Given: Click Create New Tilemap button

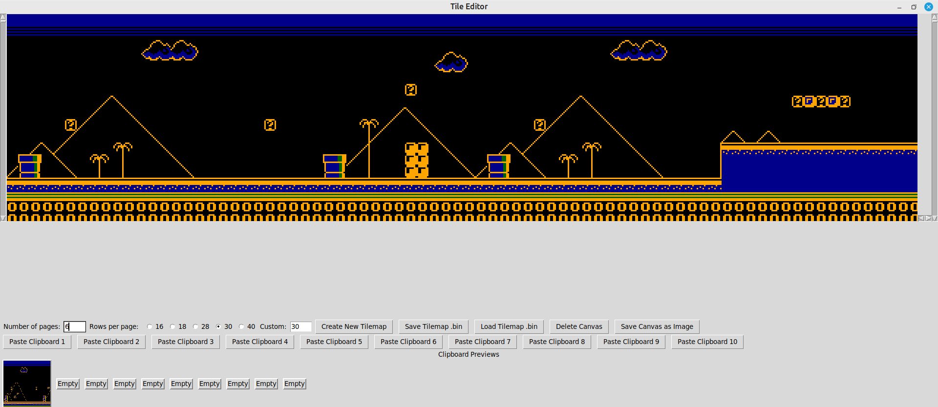Looking at the screenshot, I should 354,326.
